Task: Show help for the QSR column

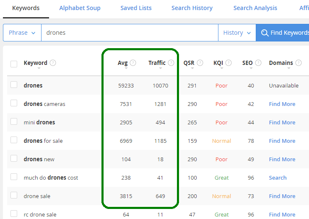Action: pyautogui.click(x=200, y=63)
